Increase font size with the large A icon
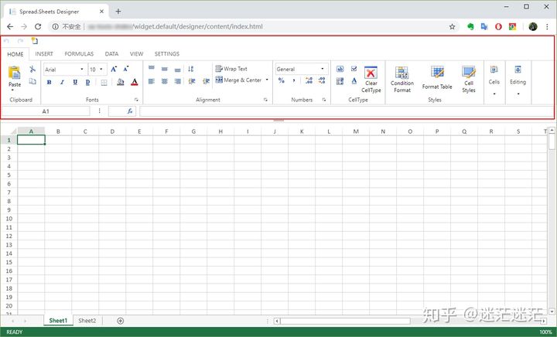557x337 pixels. (x=114, y=69)
